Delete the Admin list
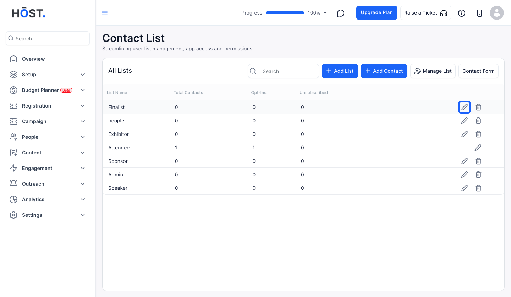This screenshot has width=511, height=297. click(478, 175)
